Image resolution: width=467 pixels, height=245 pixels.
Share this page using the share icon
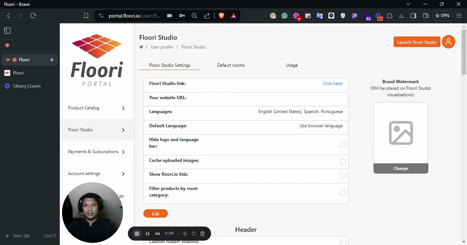pyautogui.click(x=207, y=16)
